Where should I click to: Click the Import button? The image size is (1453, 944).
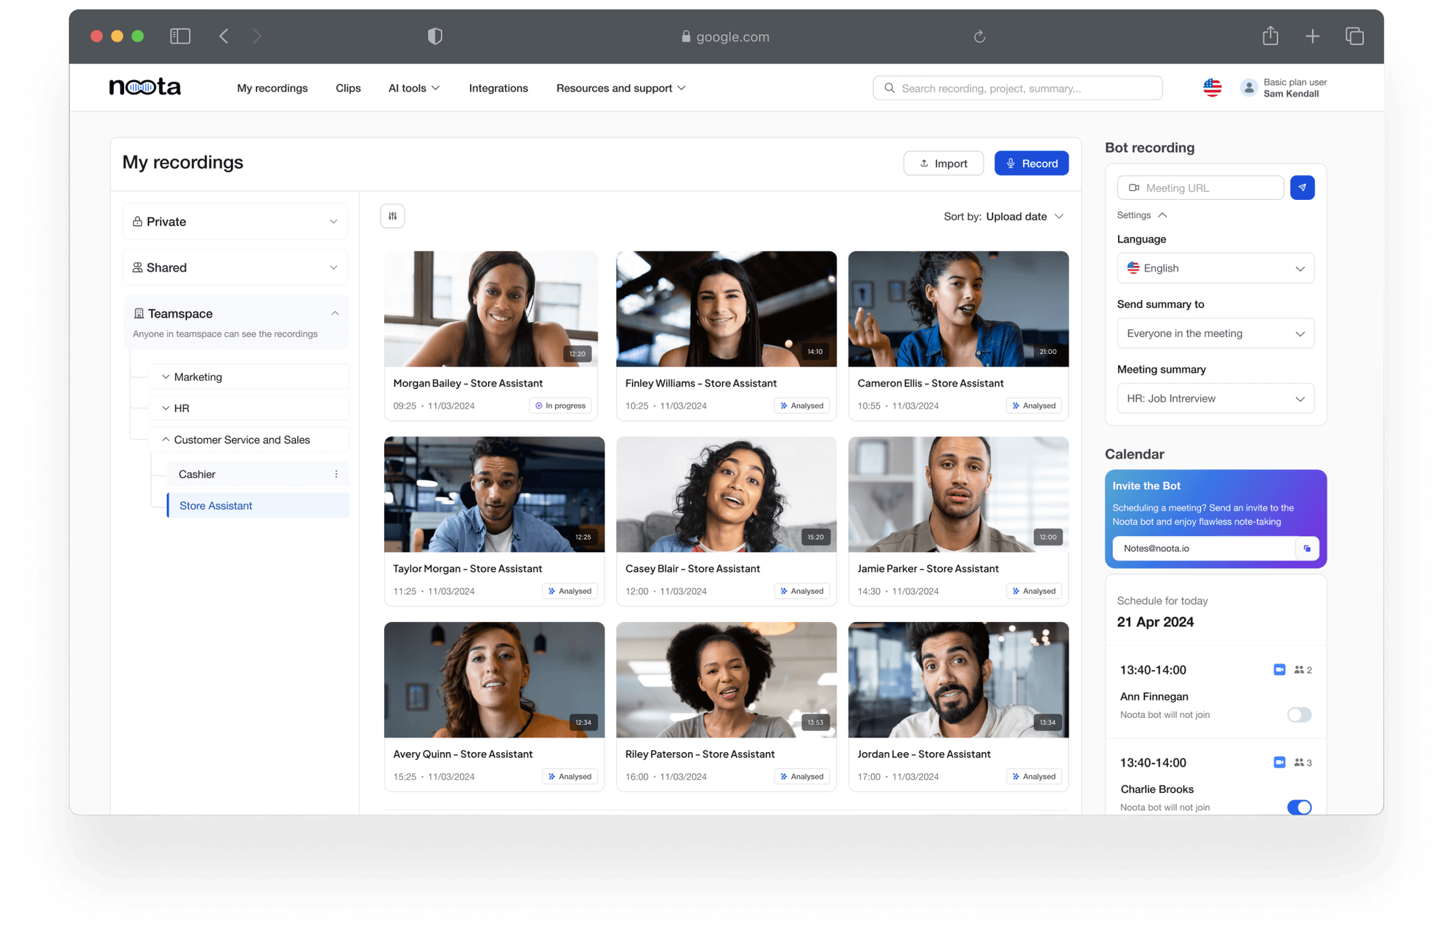(943, 164)
